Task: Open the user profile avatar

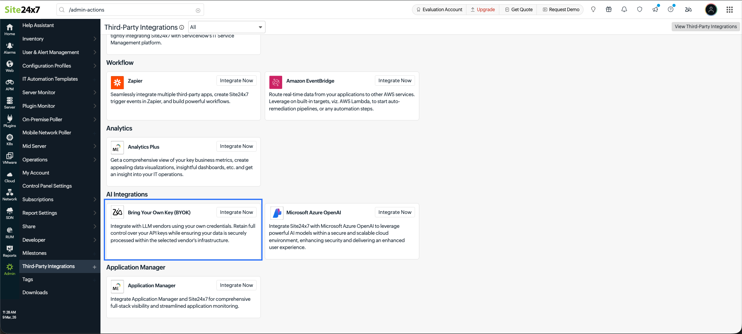Action: click(x=711, y=10)
